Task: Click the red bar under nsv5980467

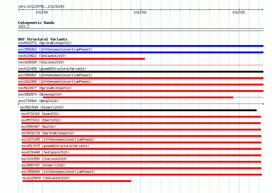Action: [141, 130]
